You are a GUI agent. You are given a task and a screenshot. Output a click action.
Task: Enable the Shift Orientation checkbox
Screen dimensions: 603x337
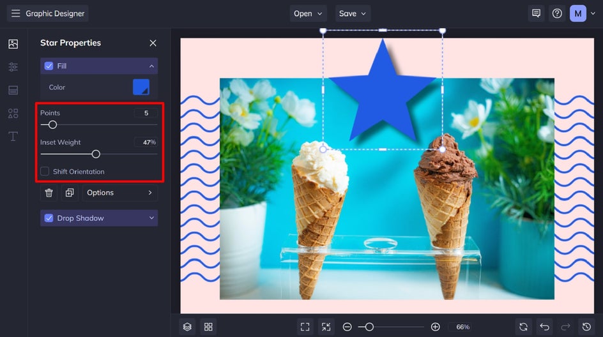45,171
